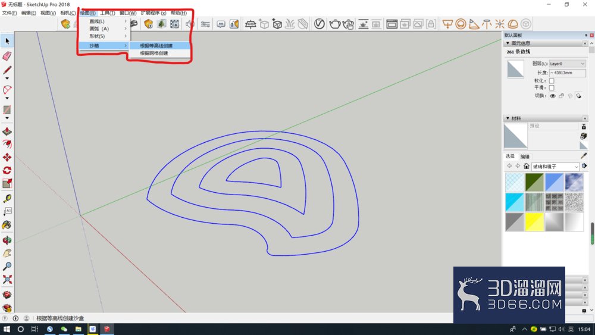The width and height of the screenshot is (595, 335).
Task: Open the Layer0 layer dropdown
Action: point(567,64)
